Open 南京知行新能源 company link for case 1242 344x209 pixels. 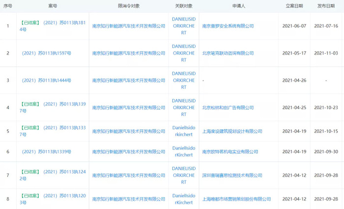click(129, 176)
